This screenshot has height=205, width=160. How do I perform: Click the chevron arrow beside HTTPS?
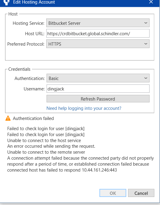(146, 44)
